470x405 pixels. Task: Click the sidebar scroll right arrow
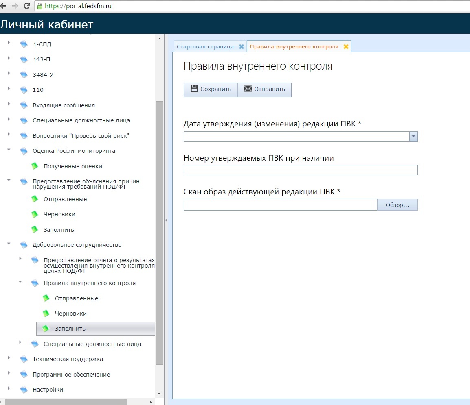pyautogui.click(x=150, y=402)
